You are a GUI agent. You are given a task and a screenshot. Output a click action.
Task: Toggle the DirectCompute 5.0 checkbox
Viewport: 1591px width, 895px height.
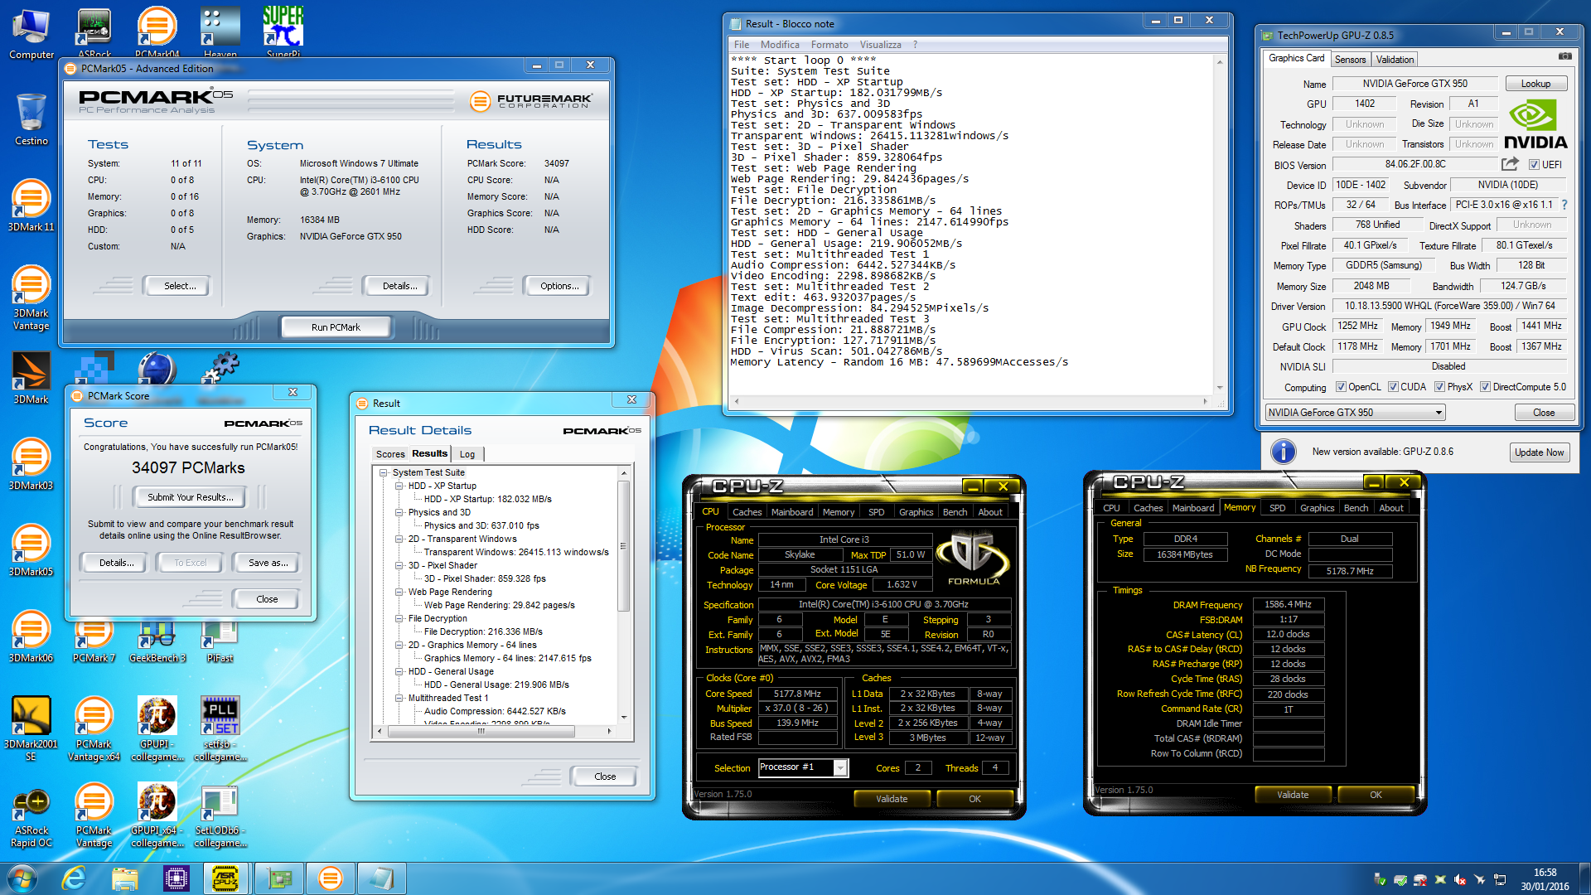(1486, 387)
